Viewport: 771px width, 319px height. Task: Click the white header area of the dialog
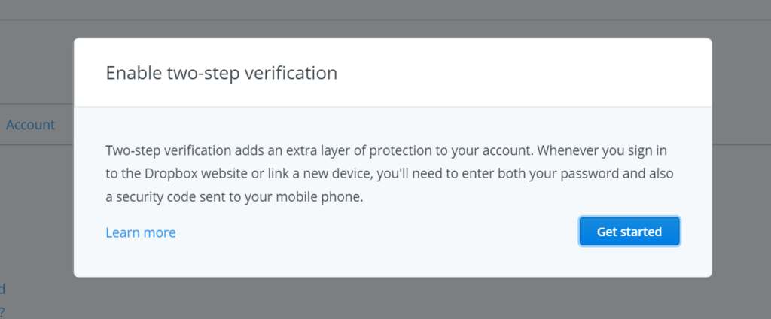tap(392, 72)
